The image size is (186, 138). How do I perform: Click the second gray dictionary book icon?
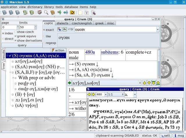[x=11, y=13]
